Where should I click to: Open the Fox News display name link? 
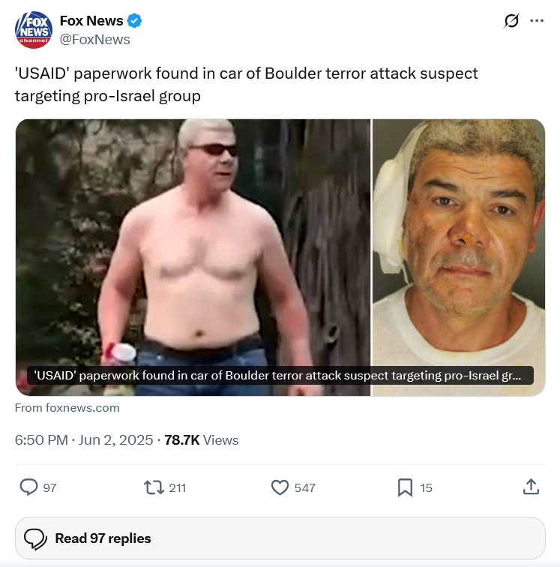(x=91, y=20)
